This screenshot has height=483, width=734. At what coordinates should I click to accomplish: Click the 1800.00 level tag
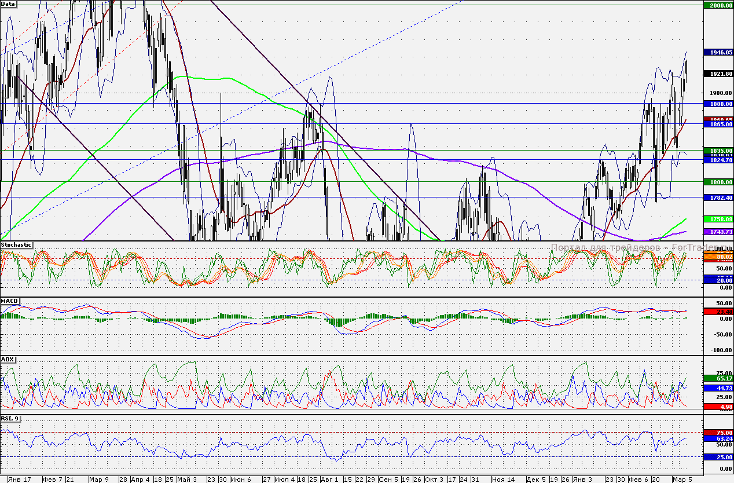(x=718, y=182)
